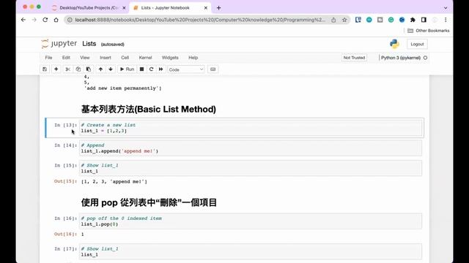Open the Kernel menu

145,58
